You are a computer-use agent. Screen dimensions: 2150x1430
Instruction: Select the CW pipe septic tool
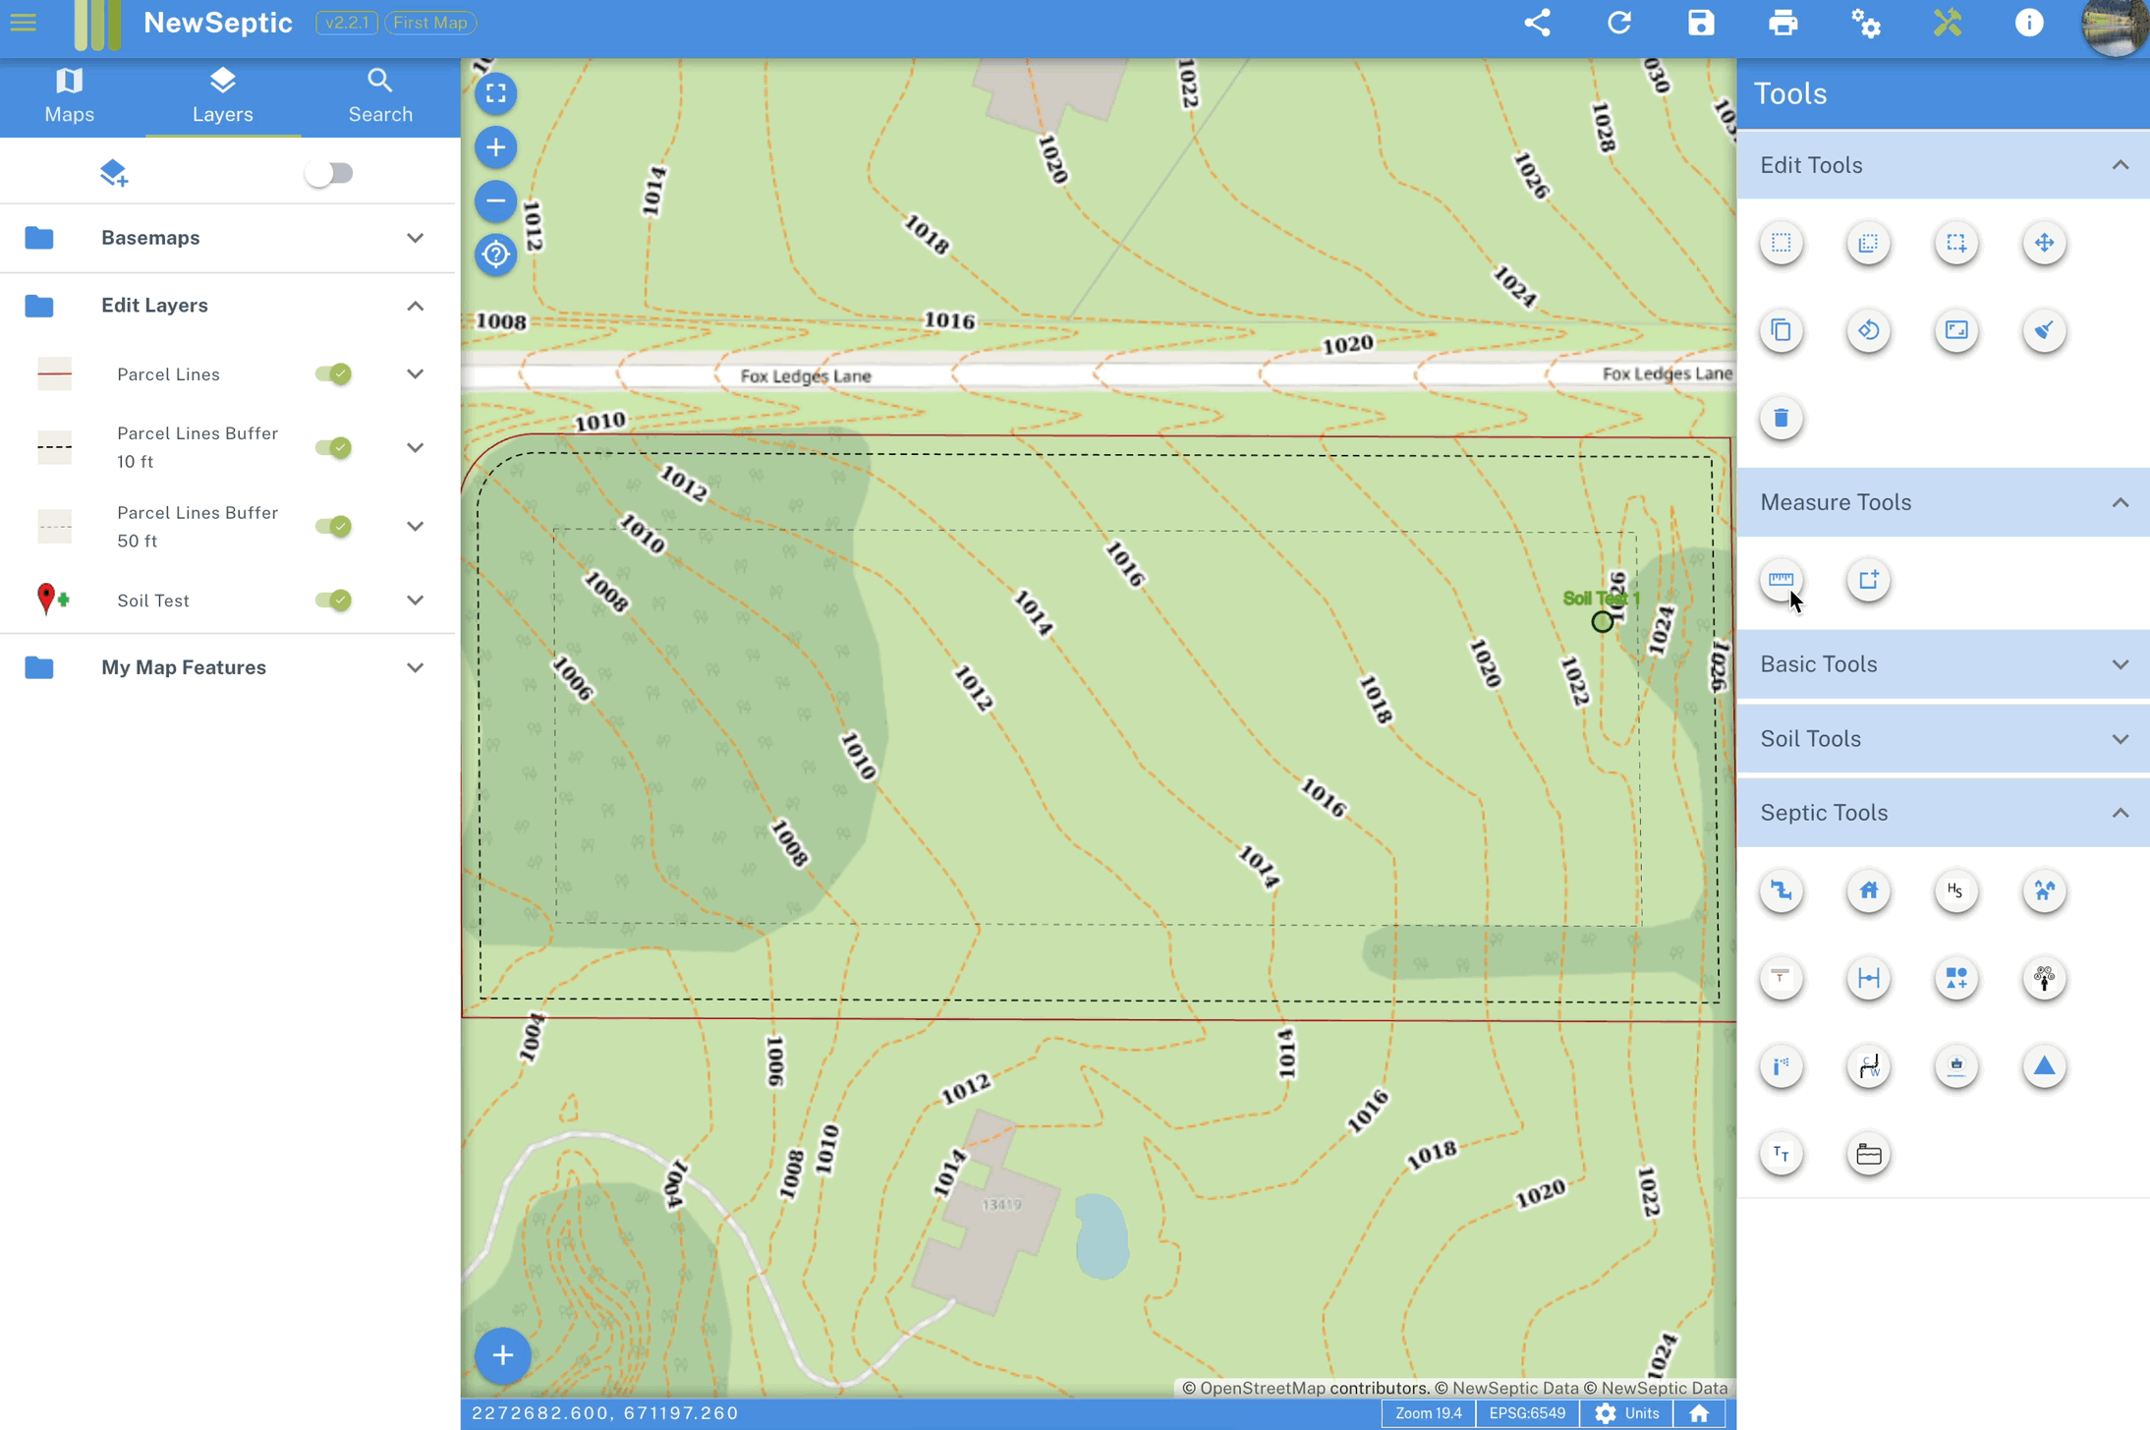pyautogui.click(x=1868, y=1066)
